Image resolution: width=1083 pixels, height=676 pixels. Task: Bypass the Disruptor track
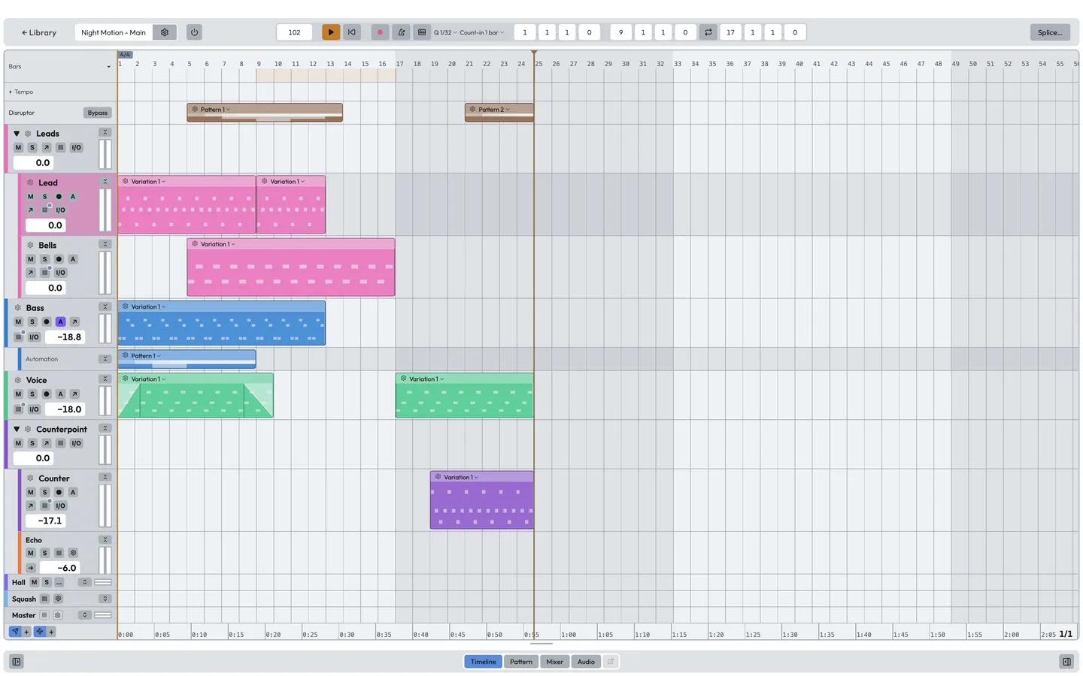click(97, 113)
